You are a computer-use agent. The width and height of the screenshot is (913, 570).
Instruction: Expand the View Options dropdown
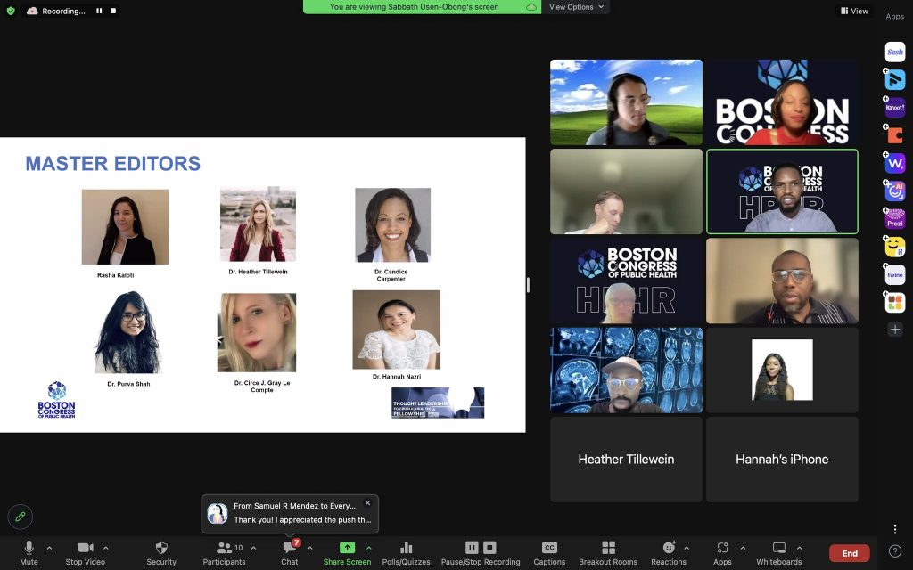point(577,7)
